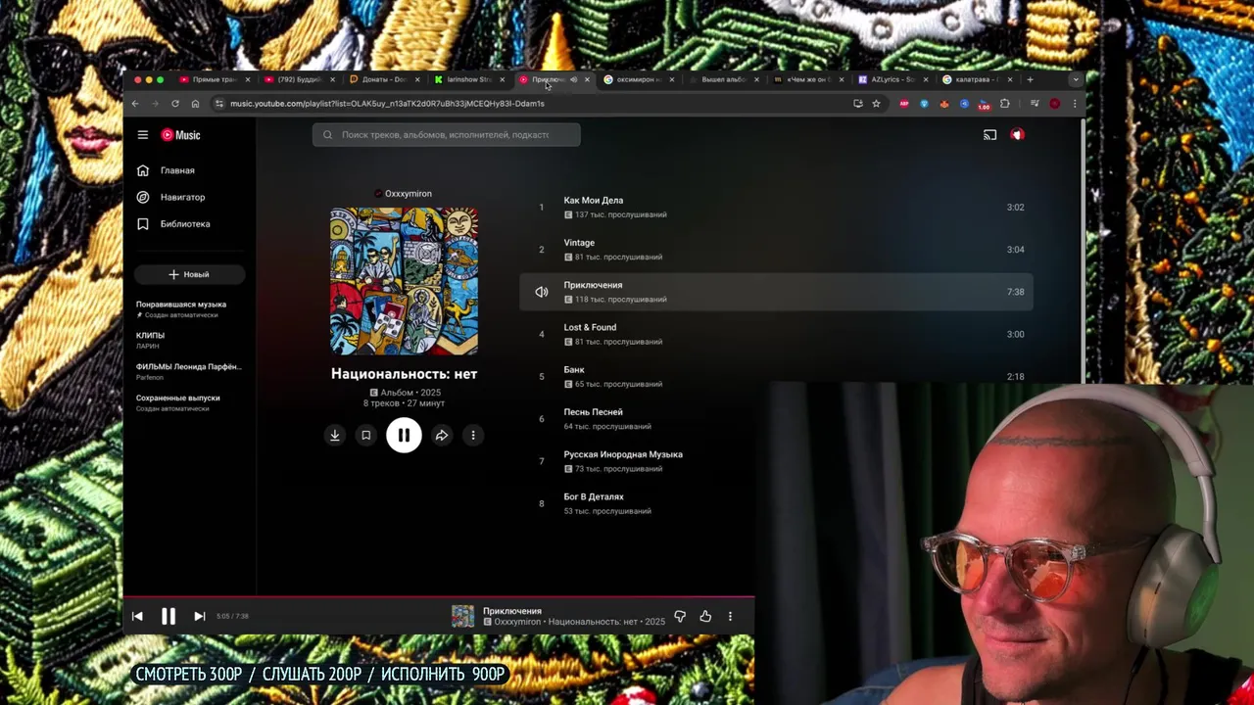Image resolution: width=1254 pixels, height=705 pixels.
Task: Click speaker icon on Приключения row
Action: 541,292
